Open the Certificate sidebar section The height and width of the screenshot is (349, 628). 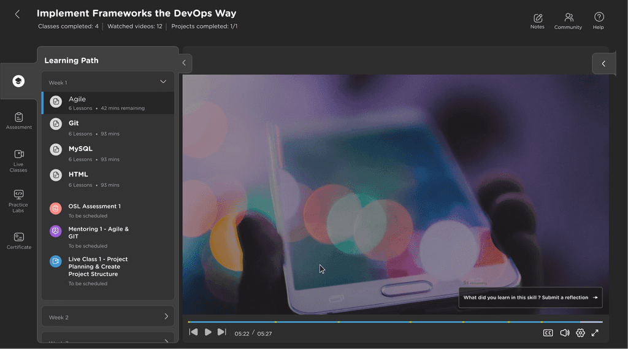19,241
